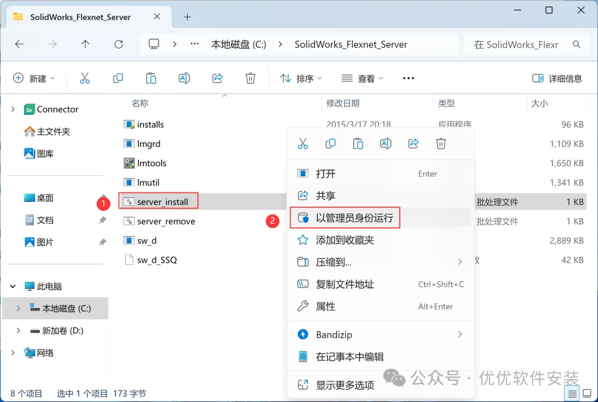Select 以管理员身份运行 in the context menu
Viewport: 598px width, 402px height.
pyautogui.click(x=380, y=217)
